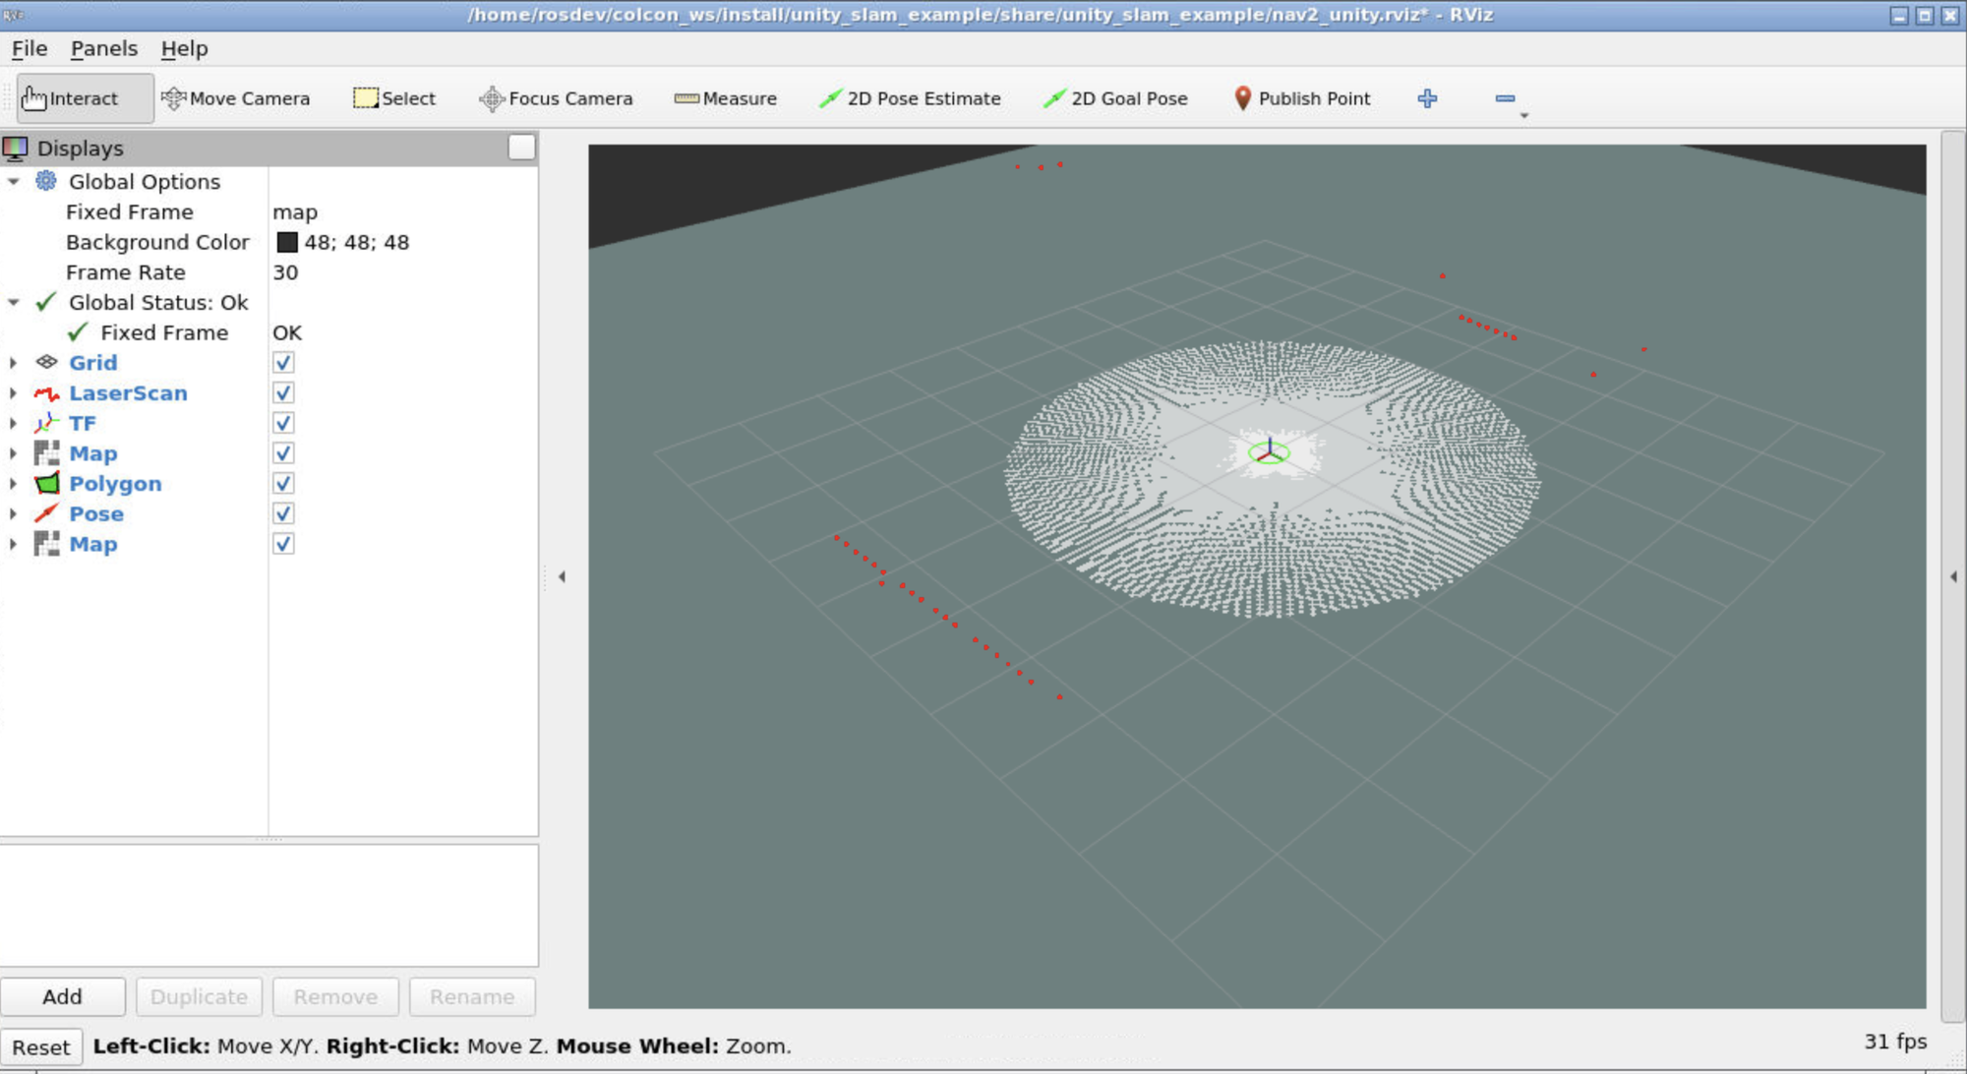Select the Move Camera tool
Image resolution: width=1967 pixels, height=1074 pixels.
click(236, 98)
